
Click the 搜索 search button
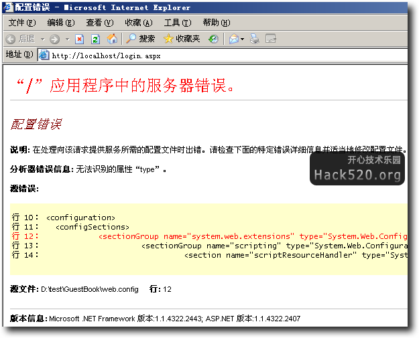click(141, 39)
